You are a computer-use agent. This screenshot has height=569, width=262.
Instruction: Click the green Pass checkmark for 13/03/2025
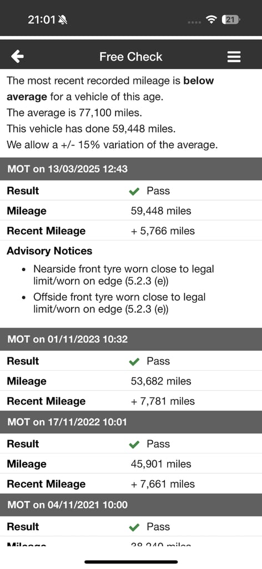134,191
